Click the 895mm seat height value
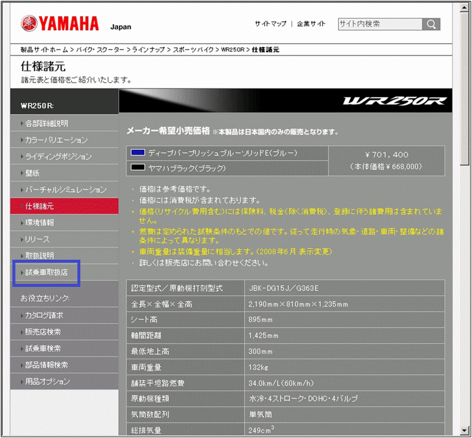The image size is (472, 438). (261, 319)
